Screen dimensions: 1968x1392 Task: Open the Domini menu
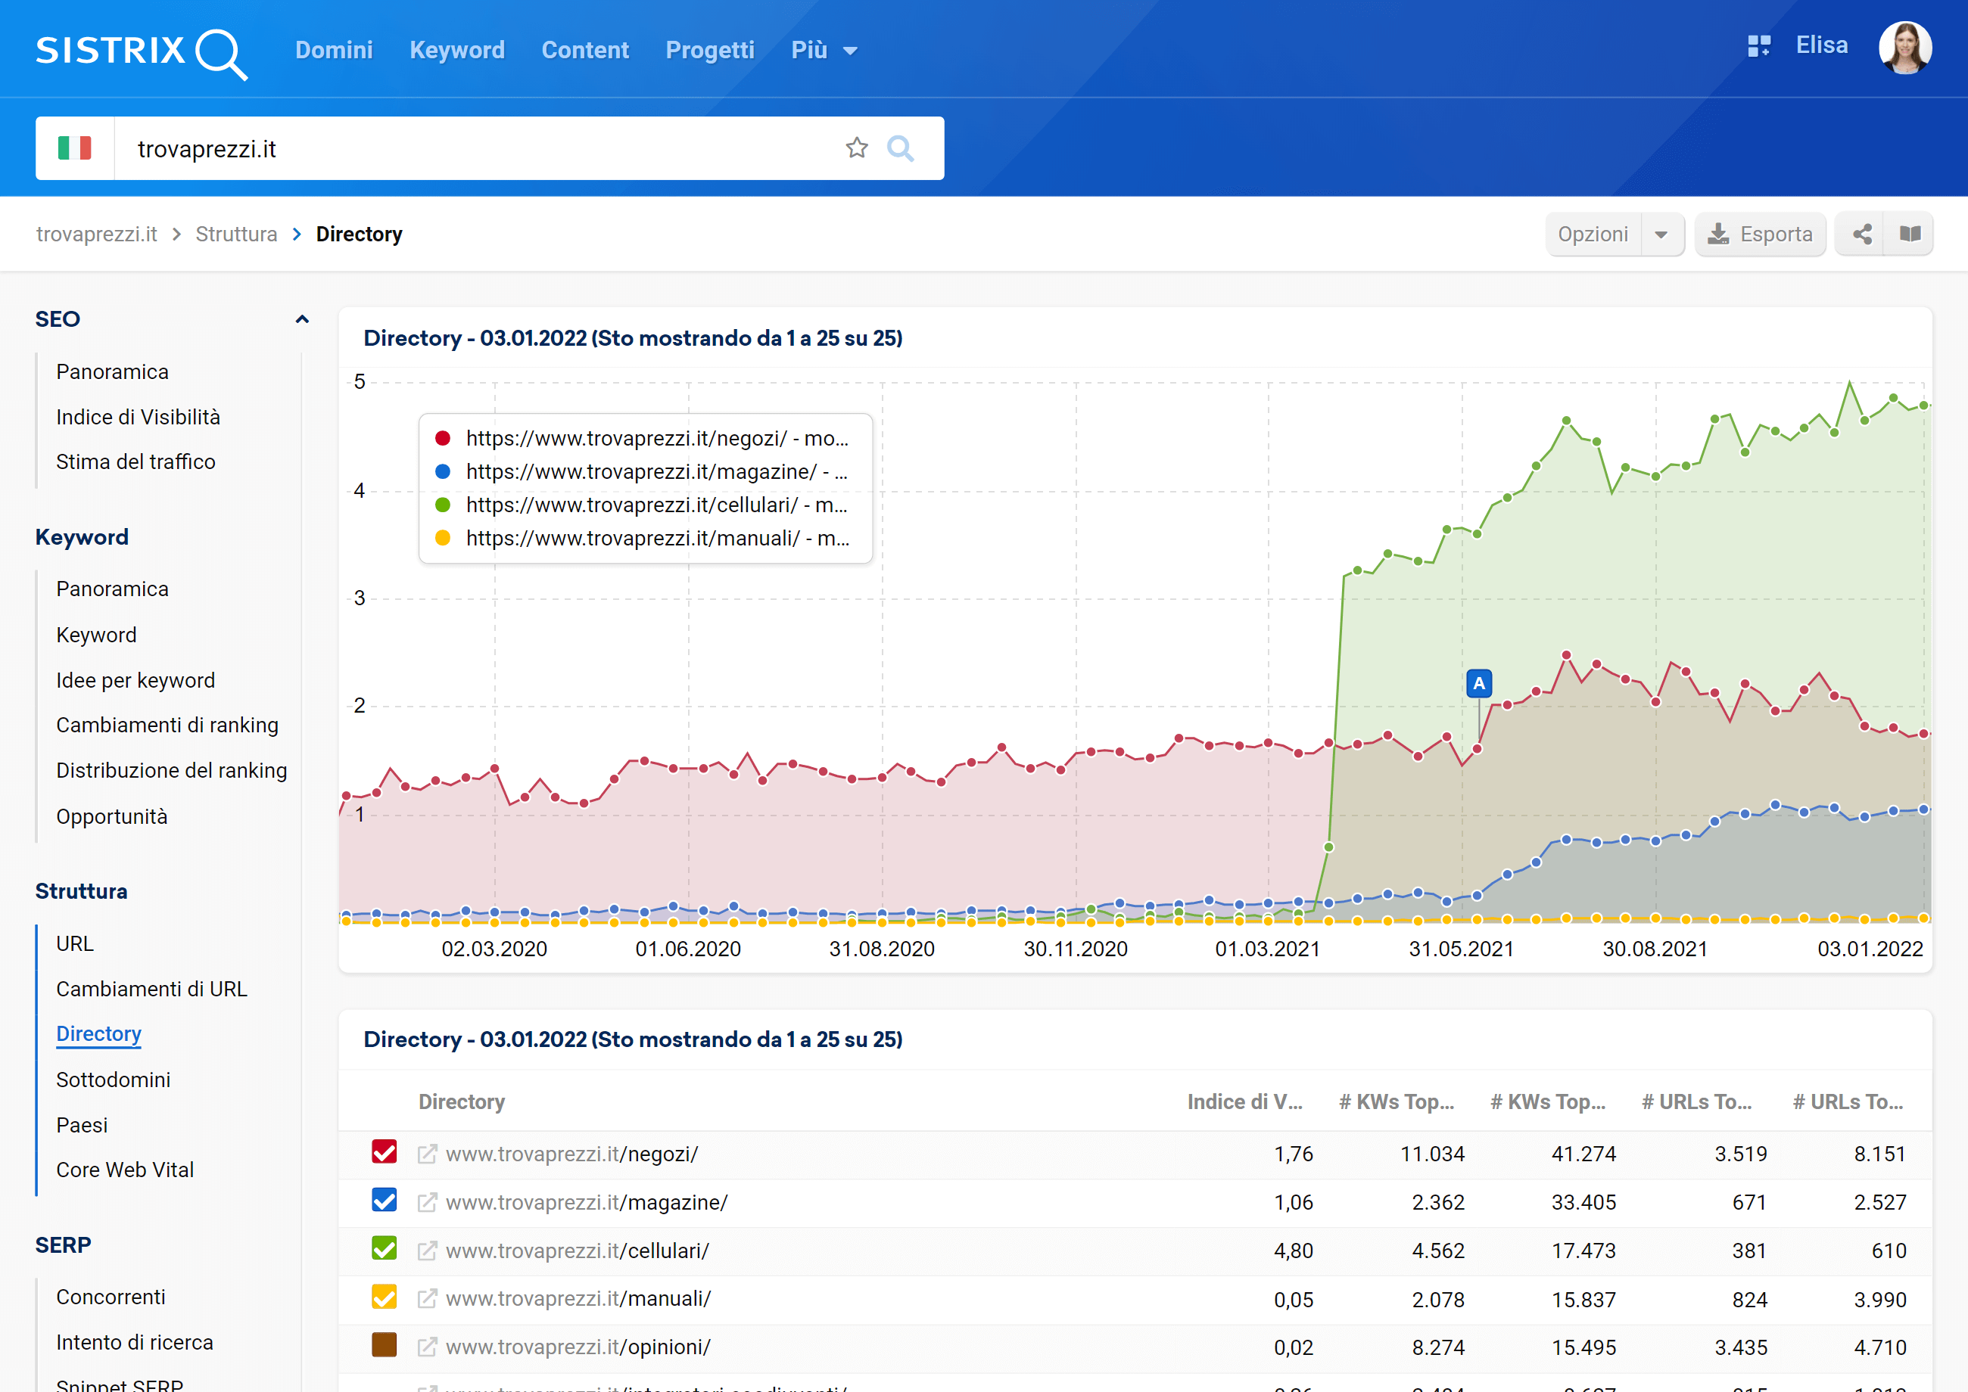pos(334,50)
